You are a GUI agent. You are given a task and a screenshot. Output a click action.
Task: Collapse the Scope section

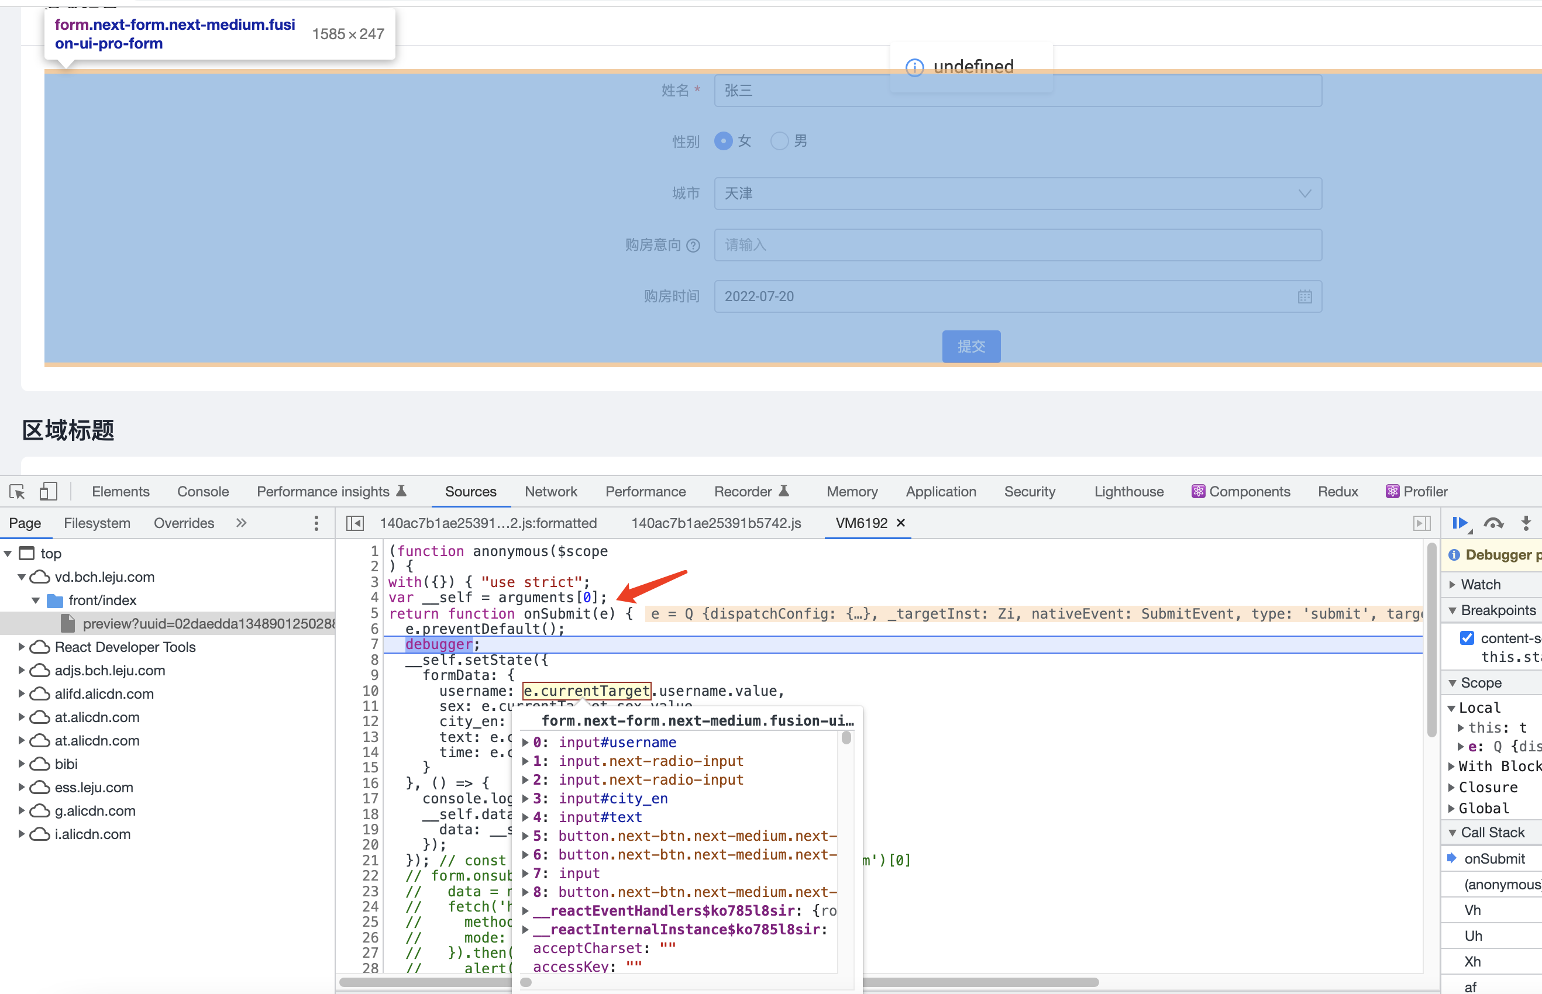1452,683
